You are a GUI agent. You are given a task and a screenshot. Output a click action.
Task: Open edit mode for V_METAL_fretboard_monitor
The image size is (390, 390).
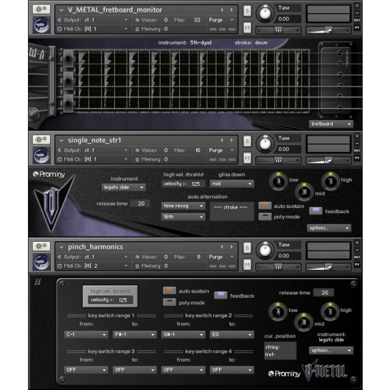click(x=41, y=10)
